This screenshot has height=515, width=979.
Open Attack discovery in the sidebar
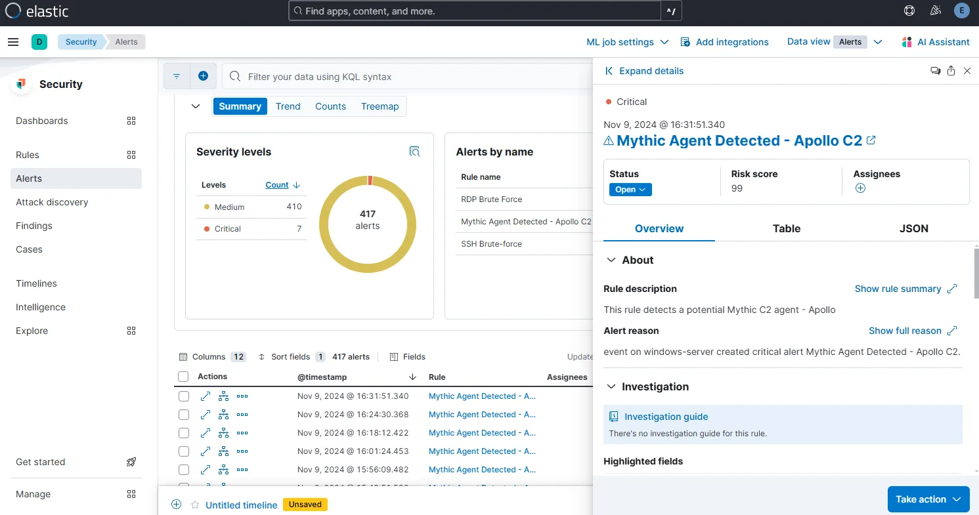coord(52,202)
